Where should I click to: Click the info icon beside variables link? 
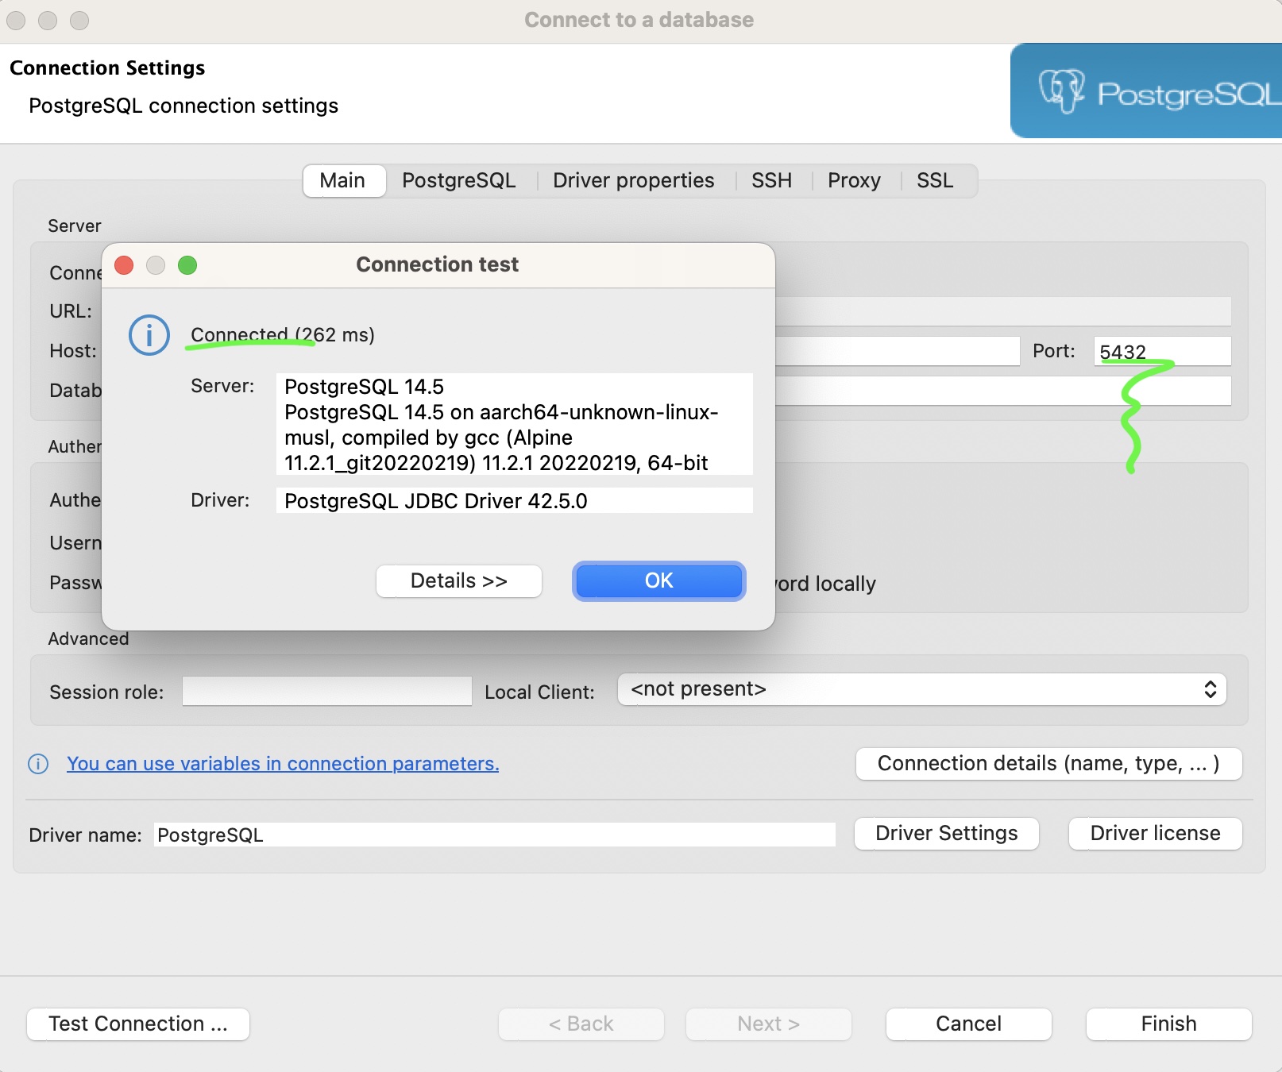pyautogui.click(x=38, y=764)
